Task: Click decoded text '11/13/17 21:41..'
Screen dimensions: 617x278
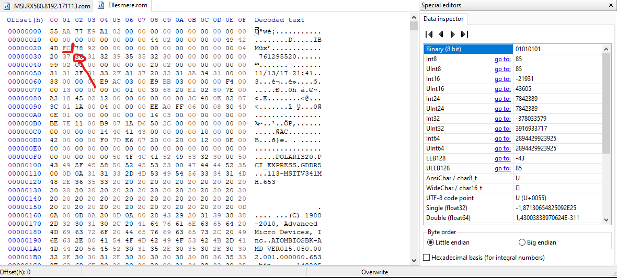Action: coord(288,73)
